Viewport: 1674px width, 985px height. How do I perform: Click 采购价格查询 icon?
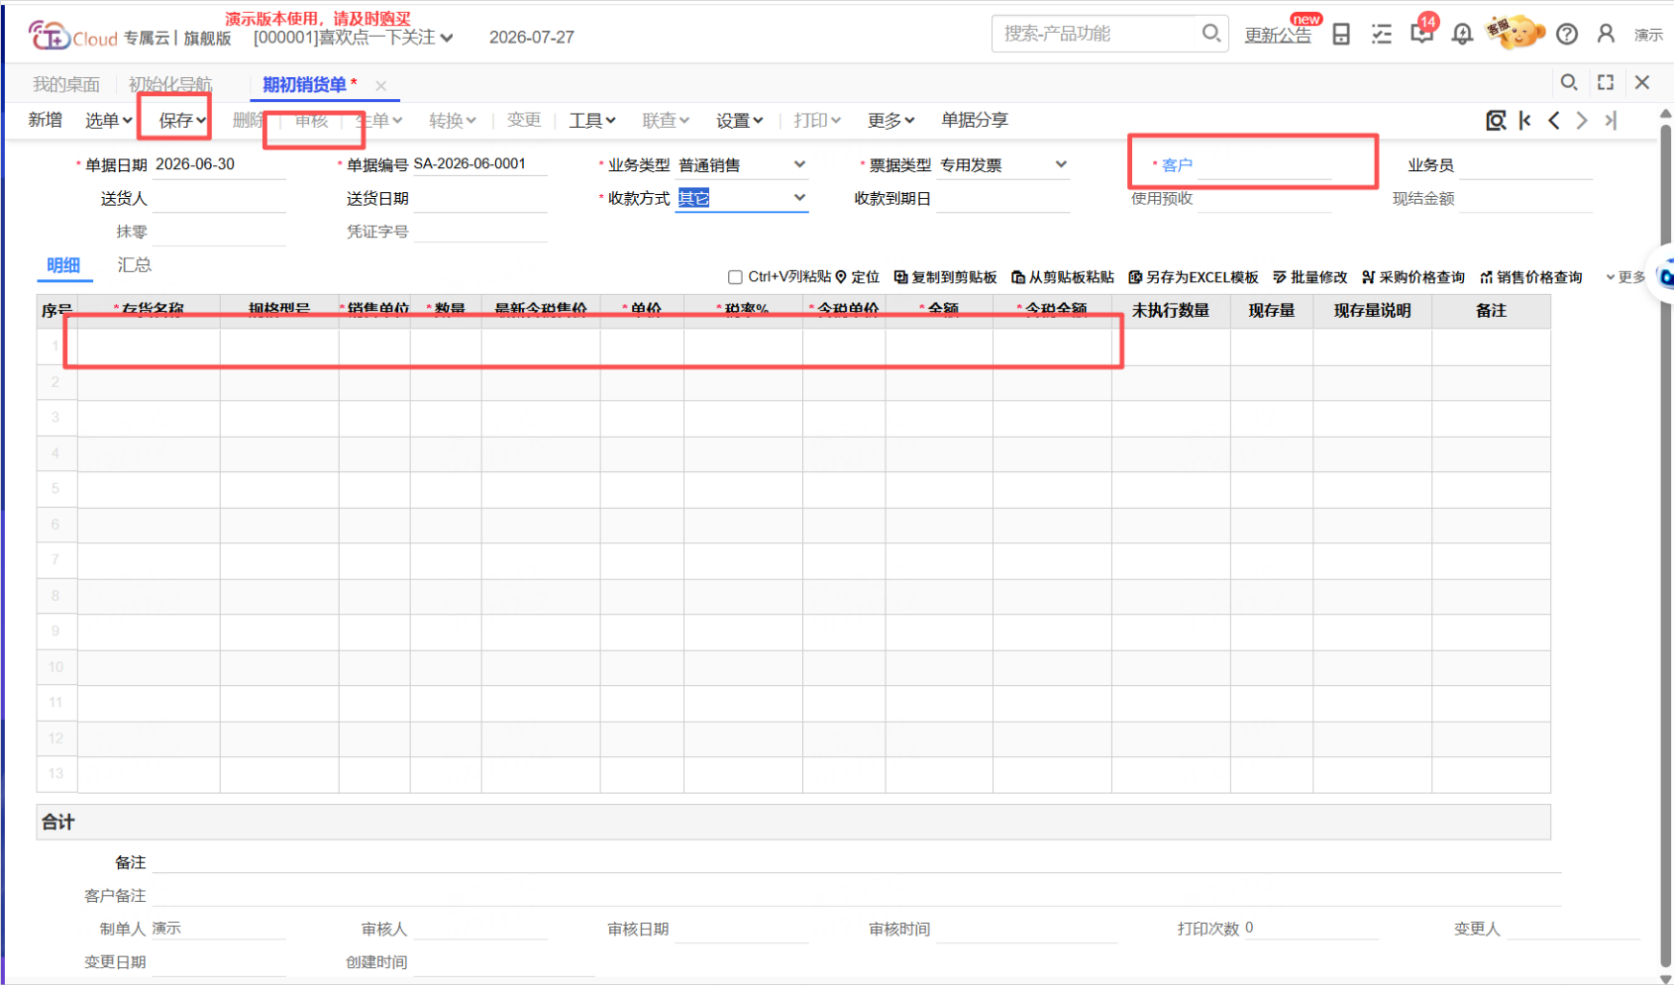(x=1369, y=277)
